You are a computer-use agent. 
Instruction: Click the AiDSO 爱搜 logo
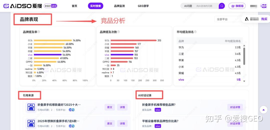tap(22, 6)
